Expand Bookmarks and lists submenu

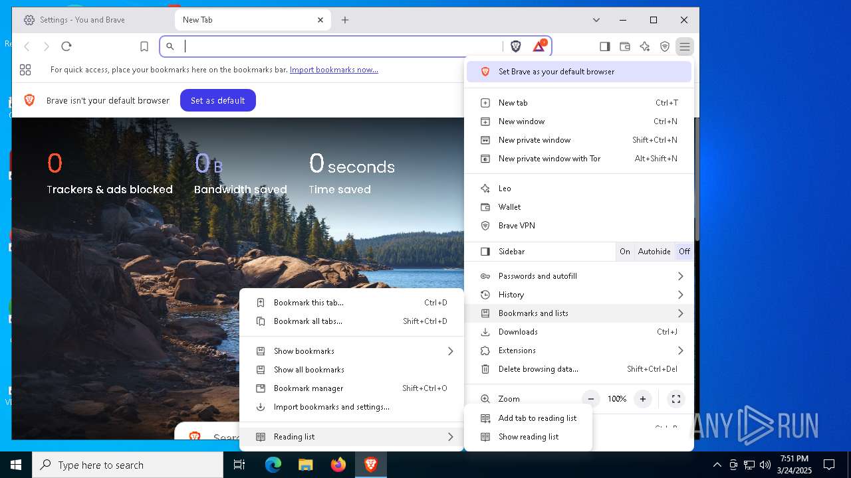click(579, 313)
